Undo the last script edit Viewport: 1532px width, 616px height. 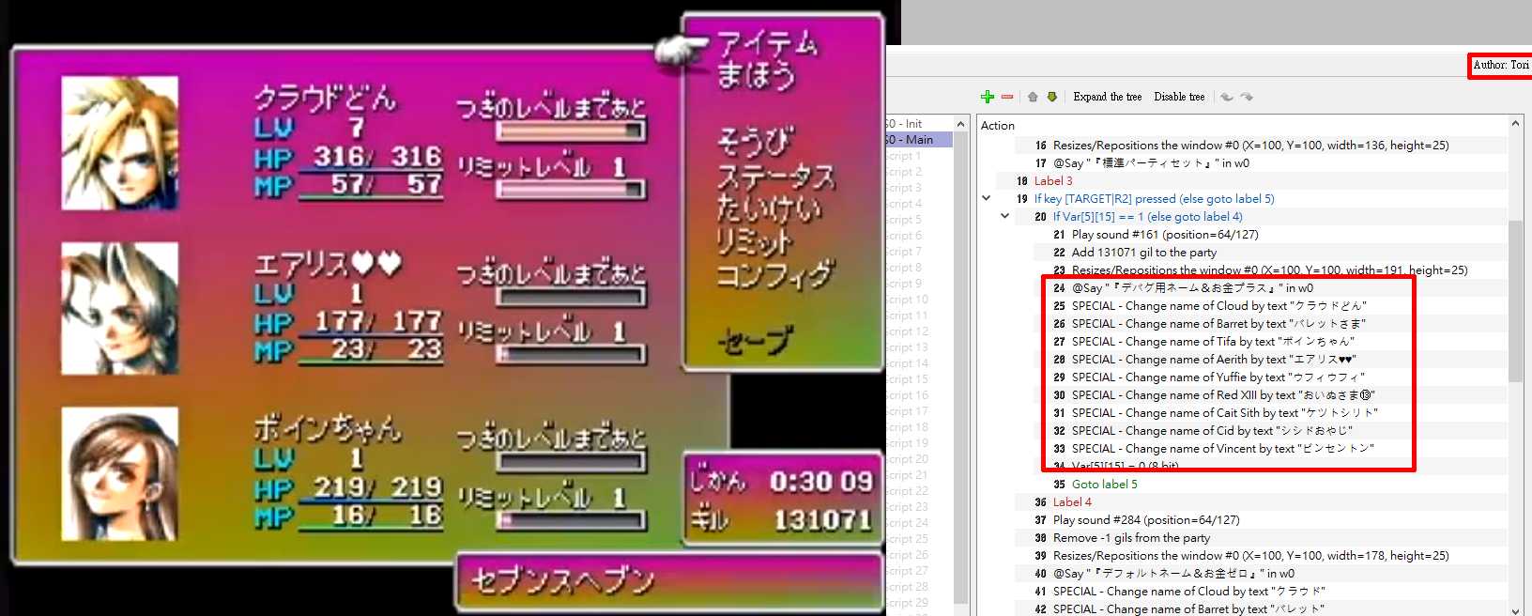pyautogui.click(x=1227, y=97)
